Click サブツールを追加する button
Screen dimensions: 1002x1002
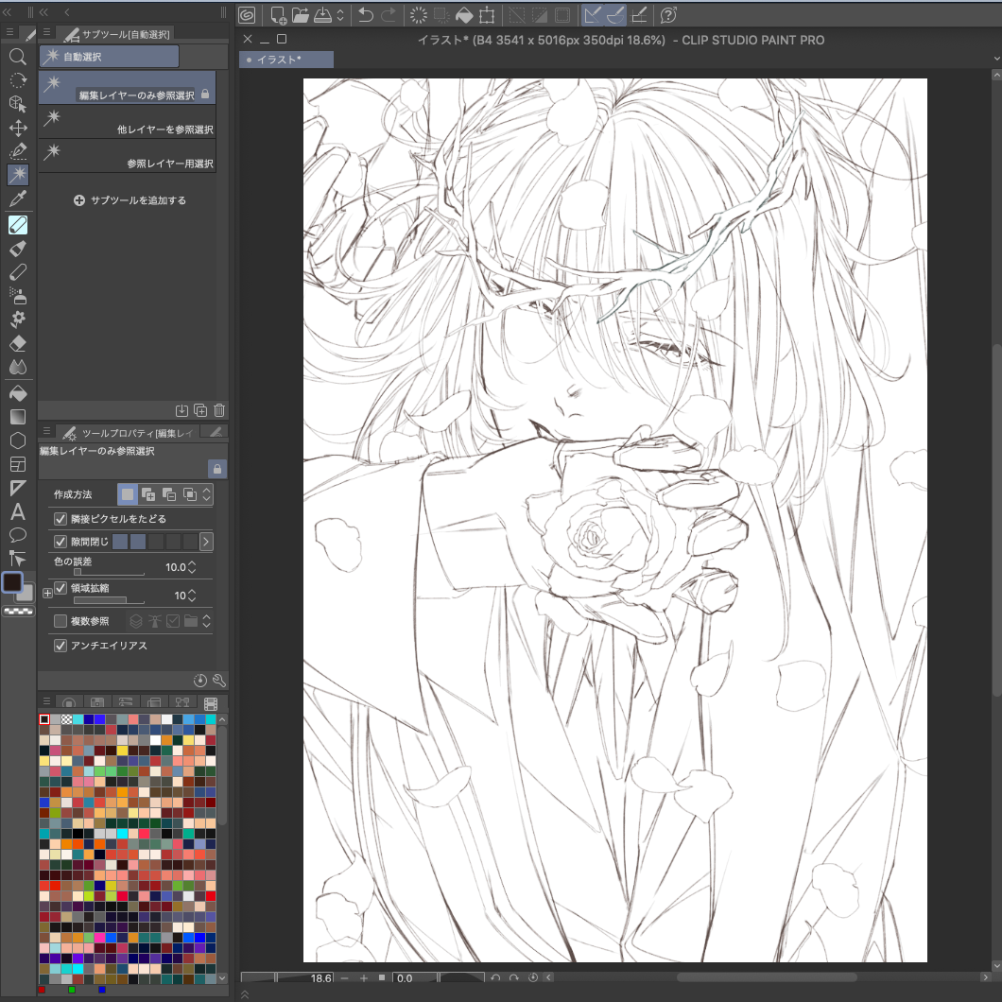130,200
